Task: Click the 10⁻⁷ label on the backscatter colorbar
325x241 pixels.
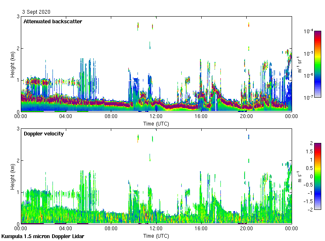Action: point(308,98)
